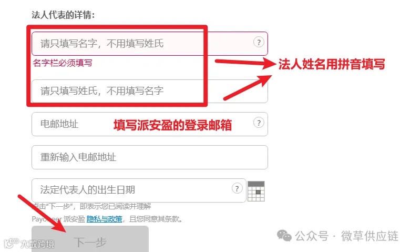Click the 名字栏必须填写 error message

pos(63,63)
